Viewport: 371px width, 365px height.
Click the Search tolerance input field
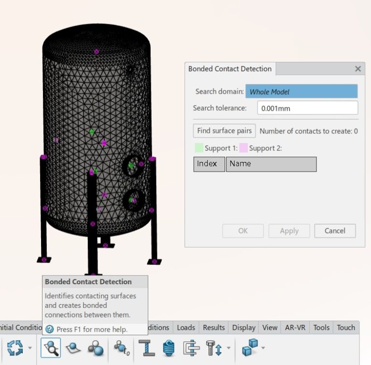point(307,108)
